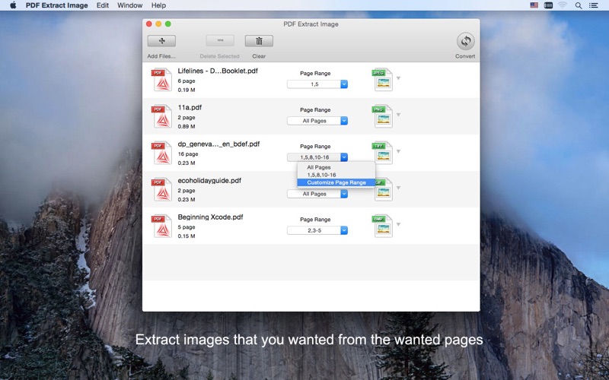Click the TIFF output format icon
609x380 pixels.
(382, 153)
